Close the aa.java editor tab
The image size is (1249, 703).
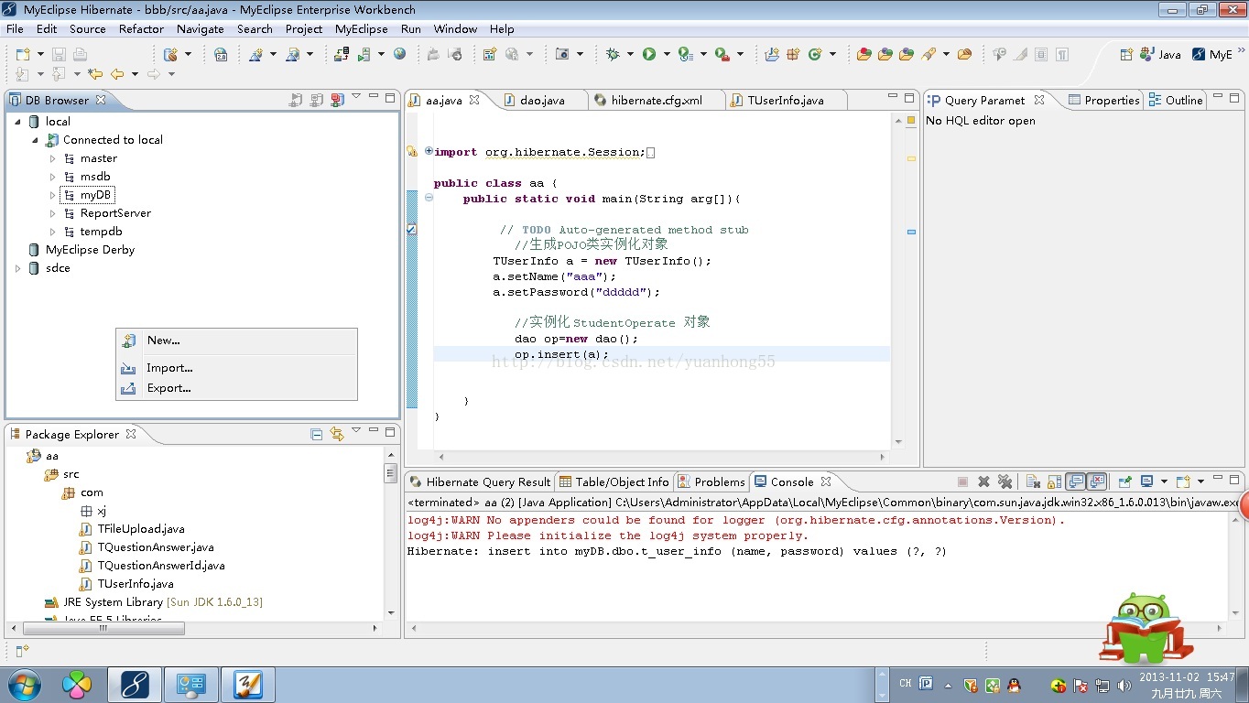pos(474,100)
